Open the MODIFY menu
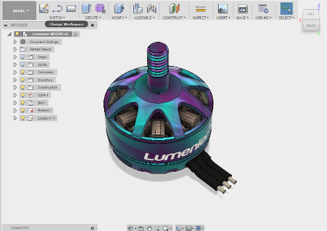Image resolution: width=327 pixels, height=231 pixels. click(119, 18)
